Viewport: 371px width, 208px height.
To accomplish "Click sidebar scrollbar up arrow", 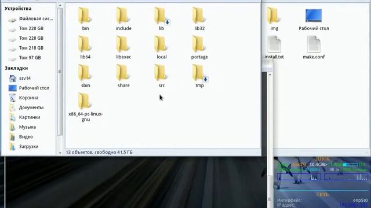I will tap(60, 5).
